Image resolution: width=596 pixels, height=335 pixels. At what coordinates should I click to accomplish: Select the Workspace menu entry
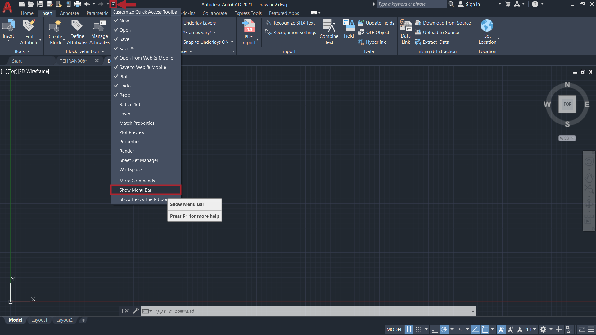(x=130, y=169)
